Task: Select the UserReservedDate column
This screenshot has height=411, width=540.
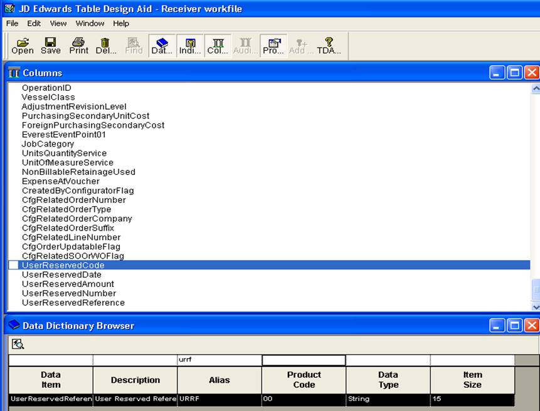Action: pyautogui.click(x=61, y=274)
